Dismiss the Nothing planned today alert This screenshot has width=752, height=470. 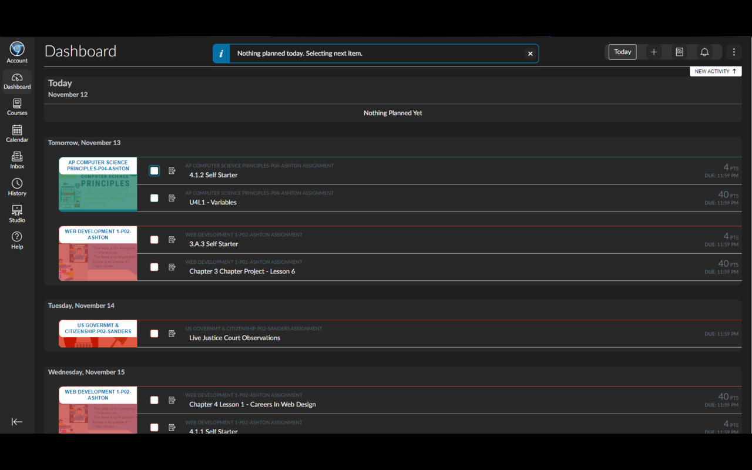coord(530,53)
